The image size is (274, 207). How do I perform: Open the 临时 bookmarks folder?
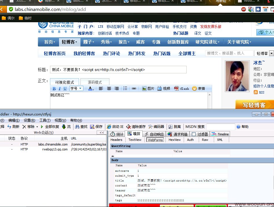25,18
